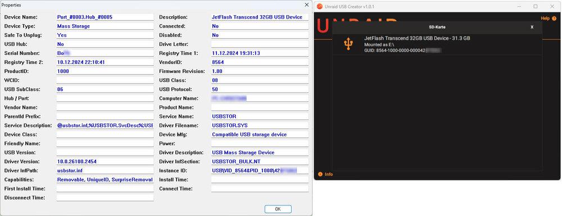The height and width of the screenshot is (216, 562).
Task: Click the USB Protocol field showing 50
Action: pos(260,89)
